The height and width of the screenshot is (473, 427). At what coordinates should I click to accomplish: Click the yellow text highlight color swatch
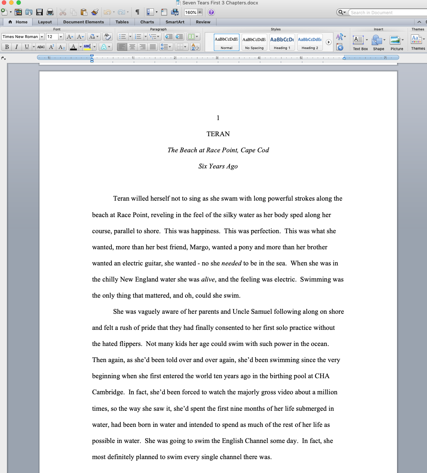pos(87,47)
